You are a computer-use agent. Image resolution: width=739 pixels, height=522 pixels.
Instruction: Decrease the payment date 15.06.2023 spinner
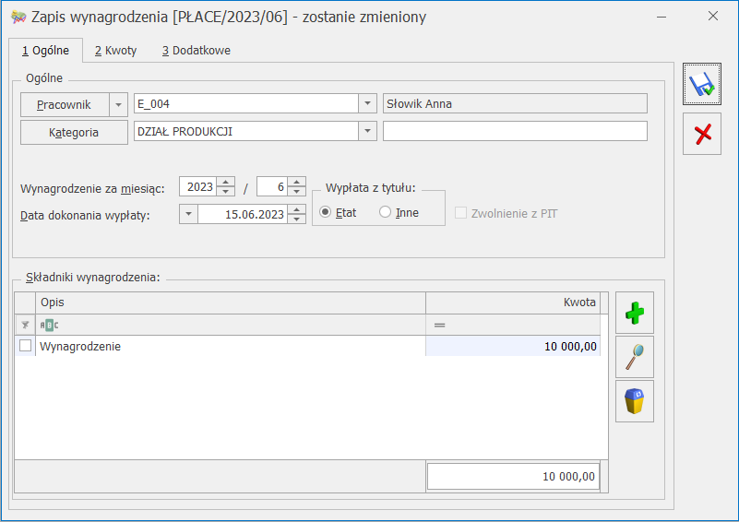click(x=296, y=219)
